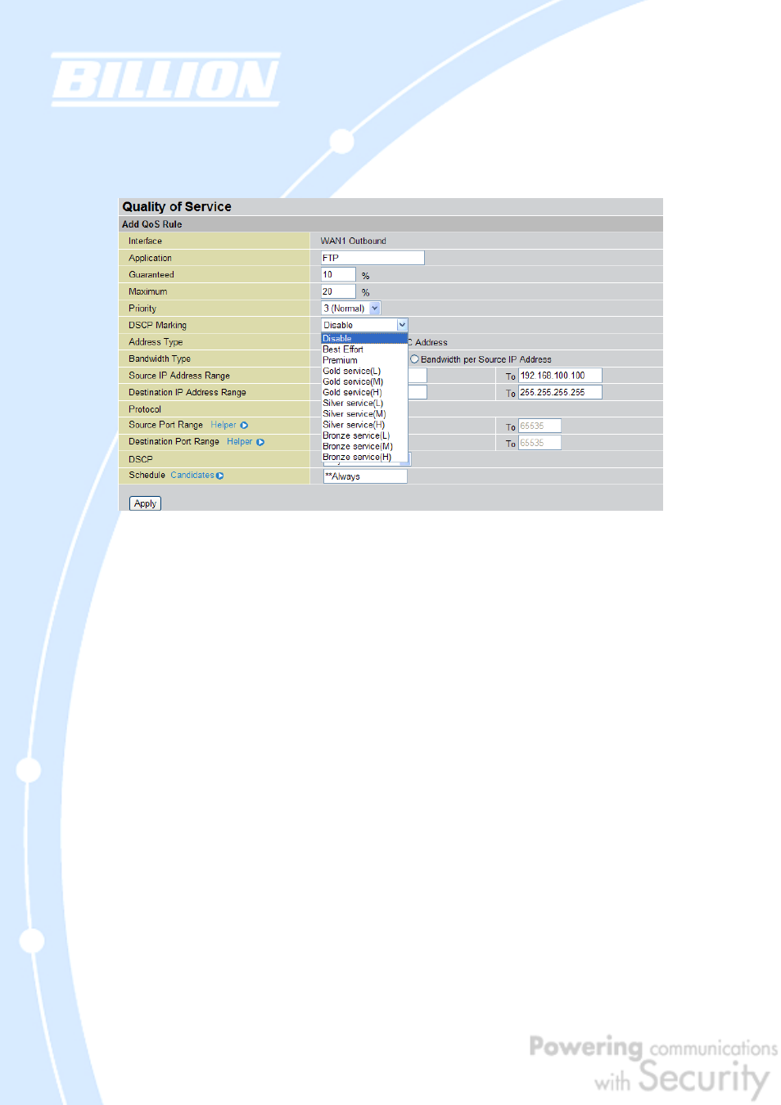Choose Premium from DSCP Marking list
The width and height of the screenshot is (781, 1105).
[x=340, y=360]
